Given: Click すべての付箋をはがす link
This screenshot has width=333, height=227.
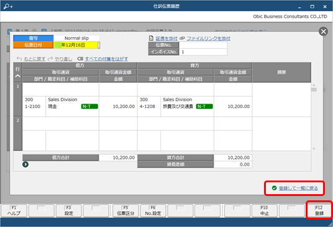Looking at the screenshot, I should click(x=106, y=59).
